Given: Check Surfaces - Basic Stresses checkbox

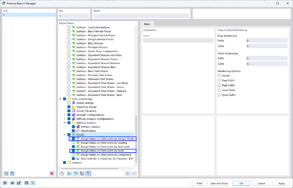Looking at the screenshot, I should (69, 43).
